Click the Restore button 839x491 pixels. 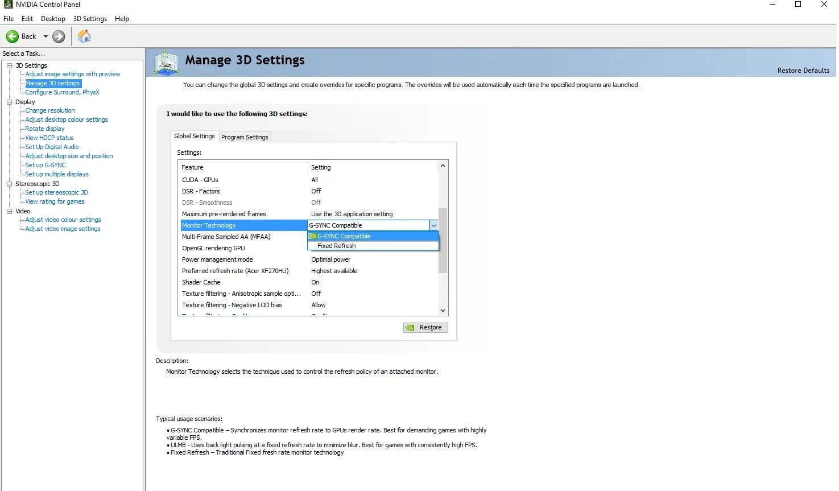(425, 328)
